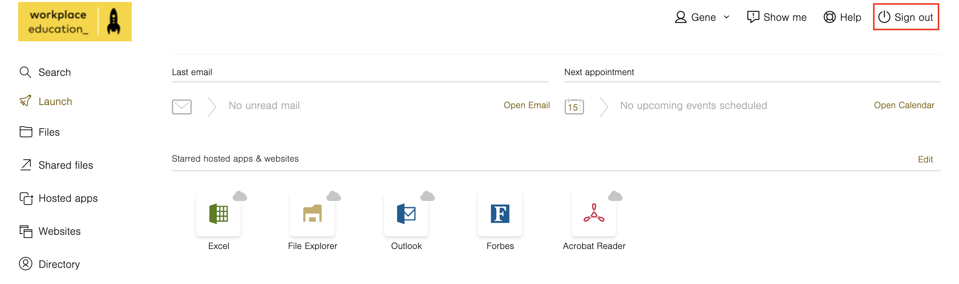Click the Open Email link
Viewport: 959px width, 284px height.
pos(527,105)
